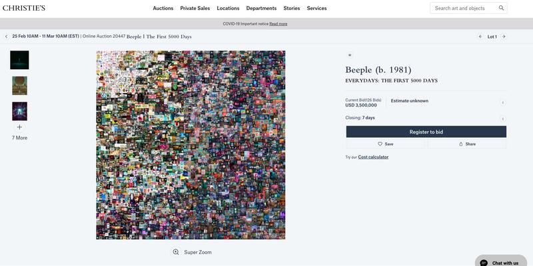Viewport: 533px width, 266px height.
Task: Open the Auctions menu
Action: pyautogui.click(x=163, y=8)
